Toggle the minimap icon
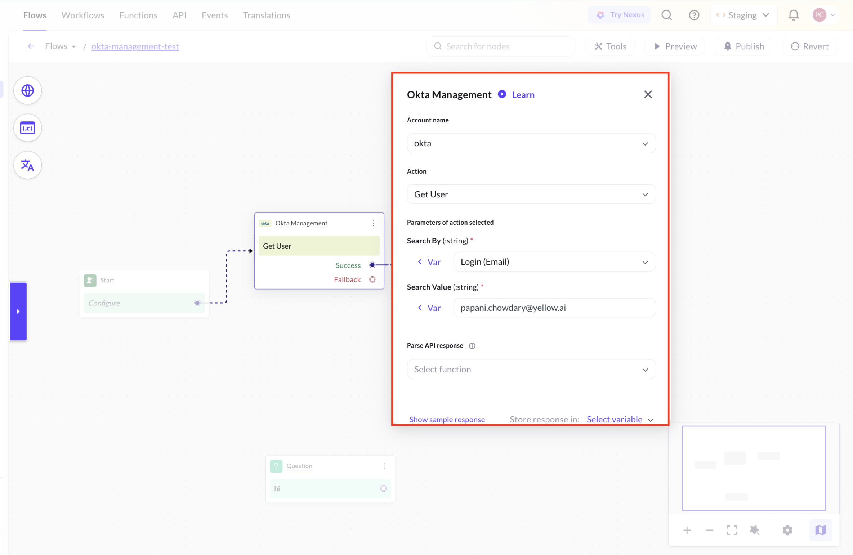Viewport: 853px width, 555px height. tap(820, 530)
